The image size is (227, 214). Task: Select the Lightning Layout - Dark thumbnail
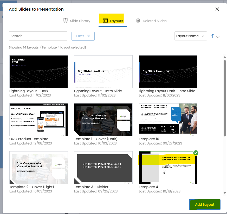click(38, 72)
